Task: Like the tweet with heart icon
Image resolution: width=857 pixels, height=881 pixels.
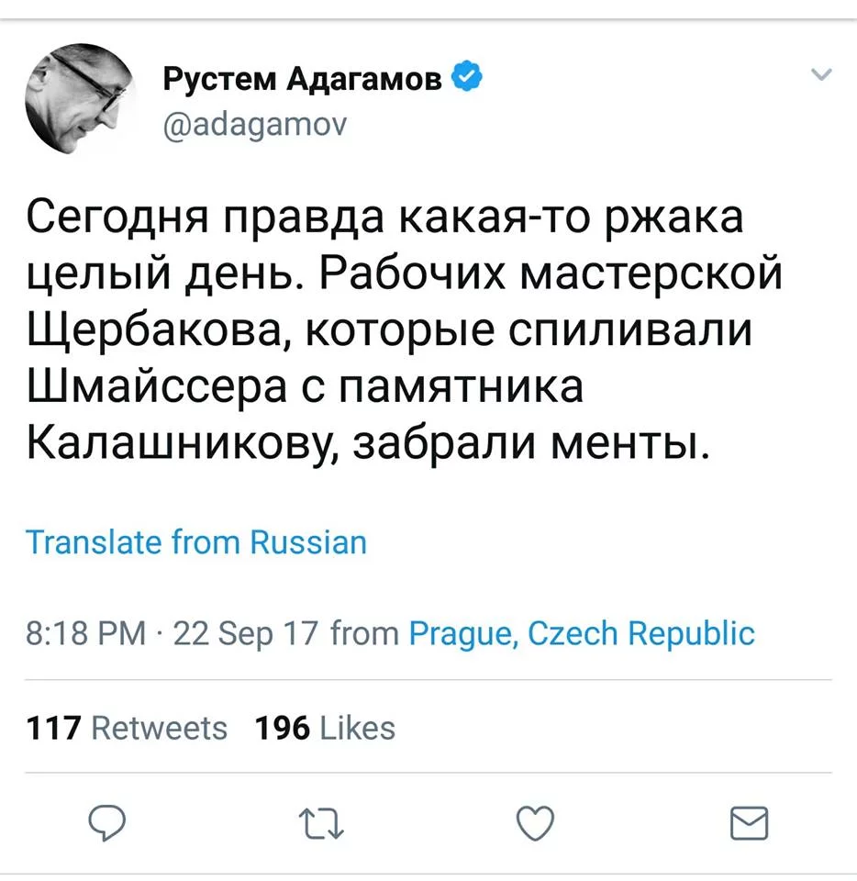Action: tap(535, 823)
